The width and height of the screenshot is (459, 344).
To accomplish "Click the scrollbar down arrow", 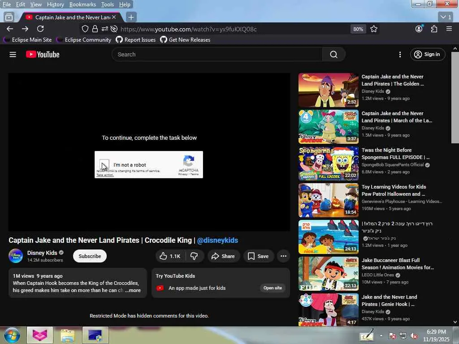I will click(455, 322).
